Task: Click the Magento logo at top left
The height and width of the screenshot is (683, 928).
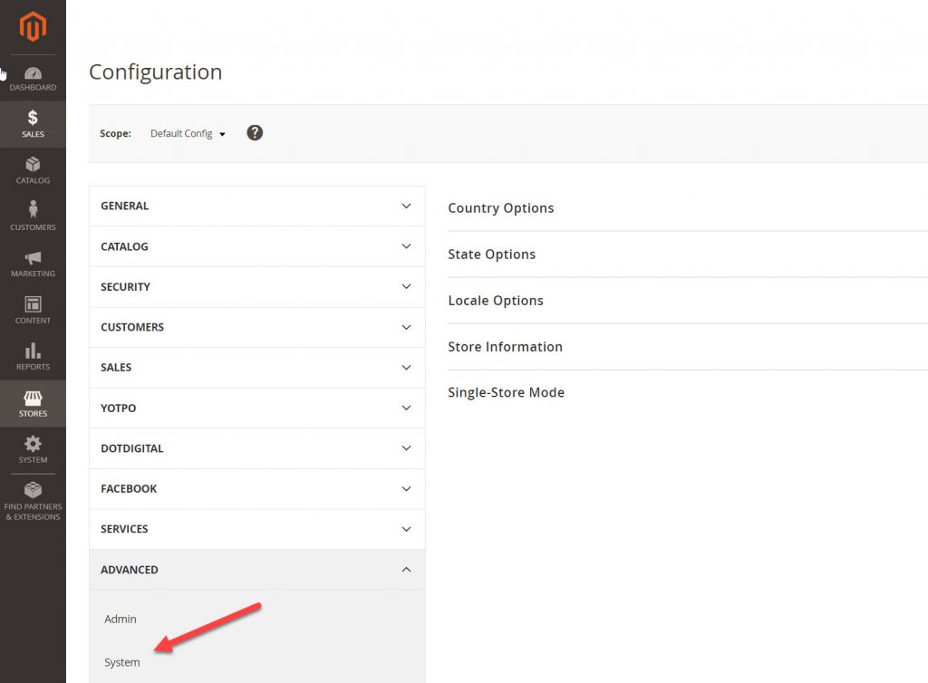Action: (33, 27)
